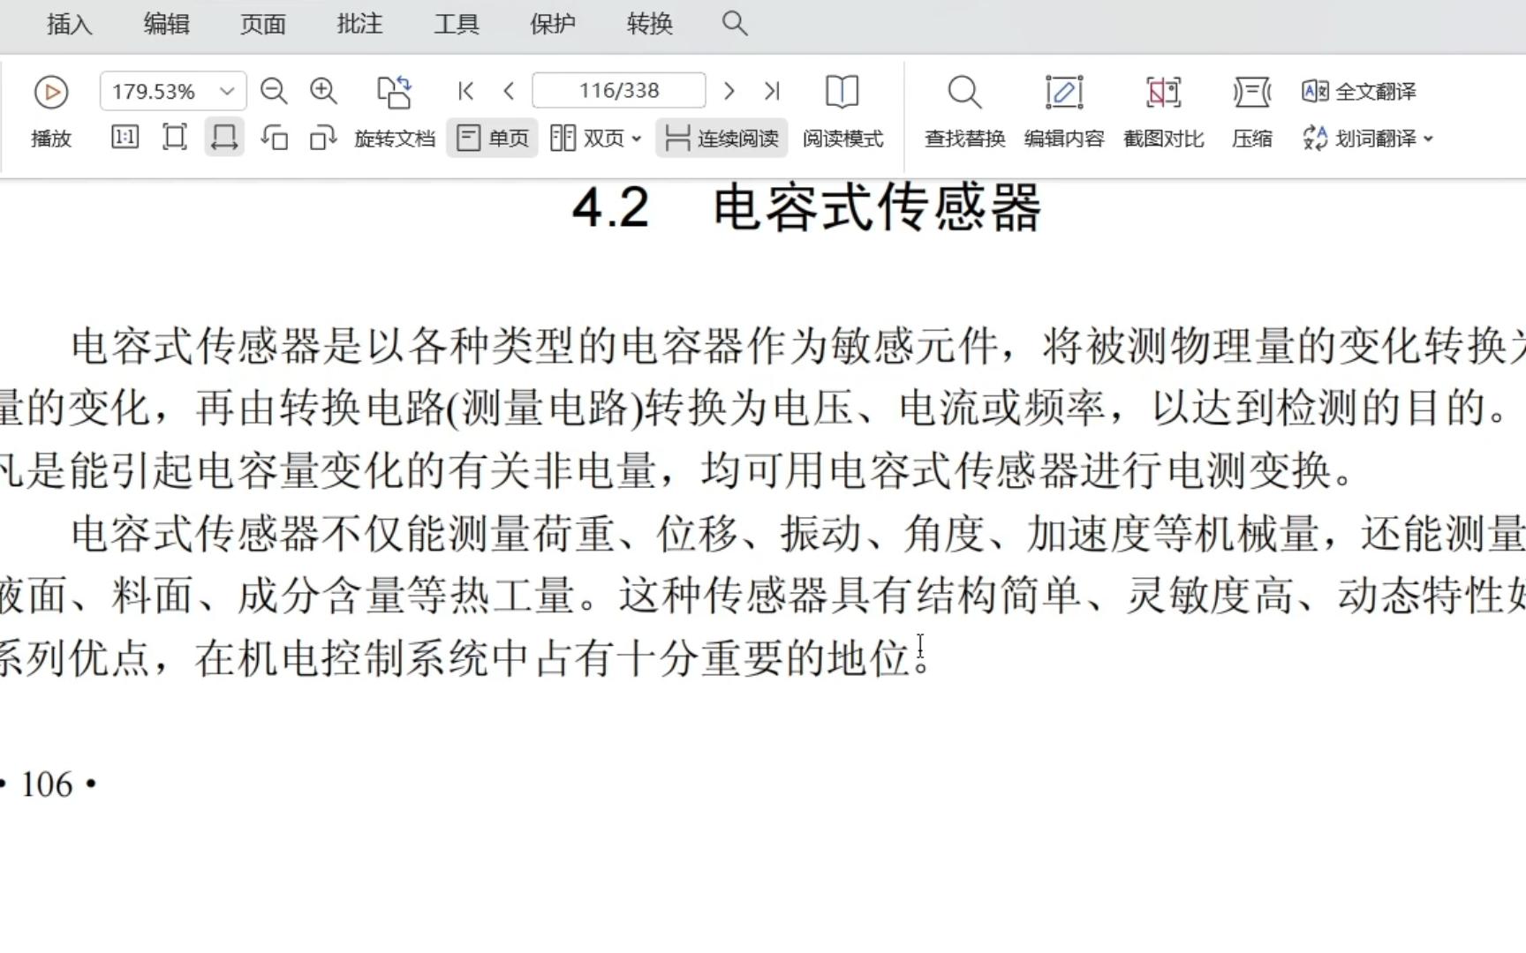
Task: Click page number text 106
Action: (x=47, y=784)
